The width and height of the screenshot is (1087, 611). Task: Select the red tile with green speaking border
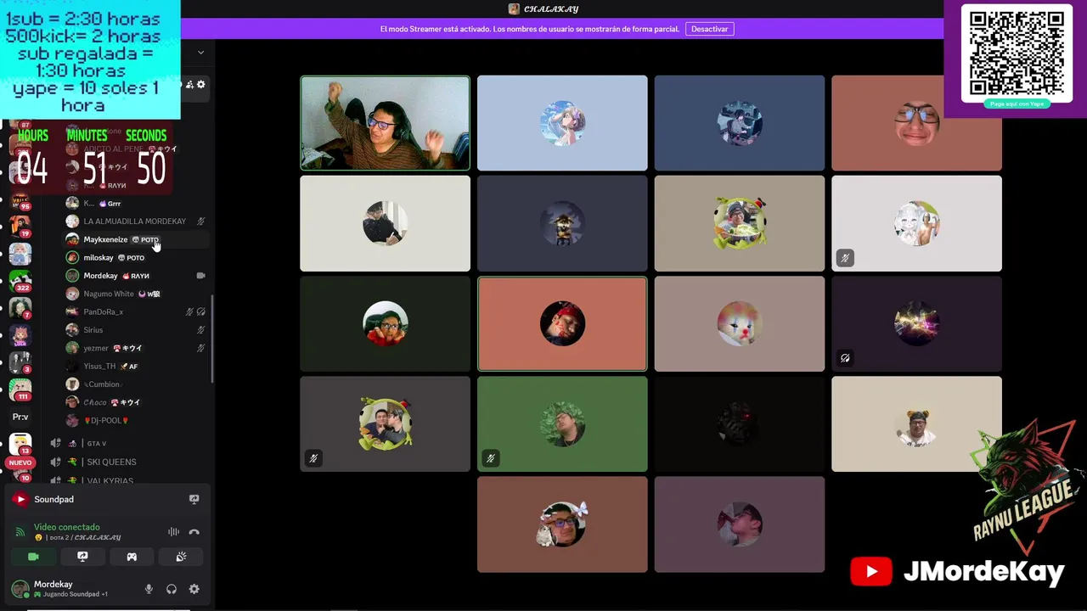(x=562, y=324)
